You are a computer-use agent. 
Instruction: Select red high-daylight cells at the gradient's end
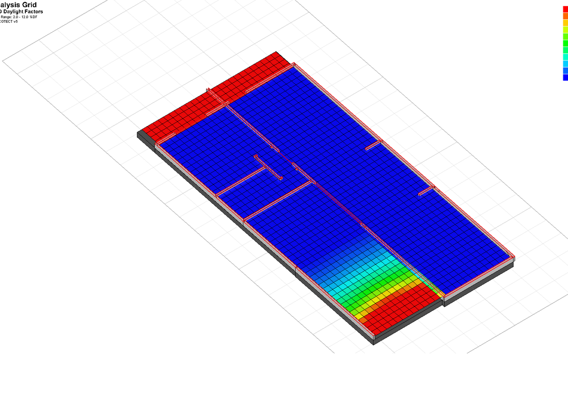coord(400,310)
